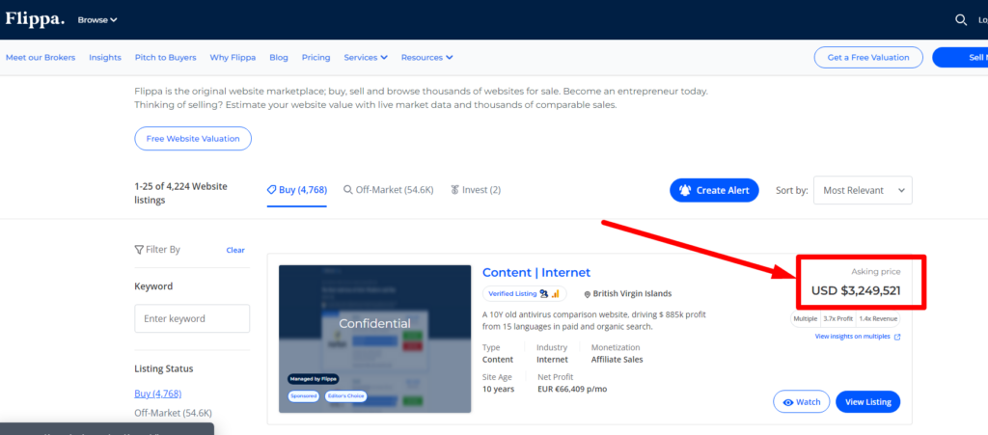The image size is (988, 435).
Task: Click the Free Website Valuation button
Action: click(193, 139)
